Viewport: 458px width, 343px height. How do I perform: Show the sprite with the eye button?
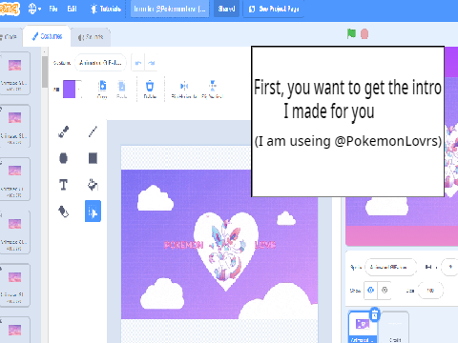[371, 290]
